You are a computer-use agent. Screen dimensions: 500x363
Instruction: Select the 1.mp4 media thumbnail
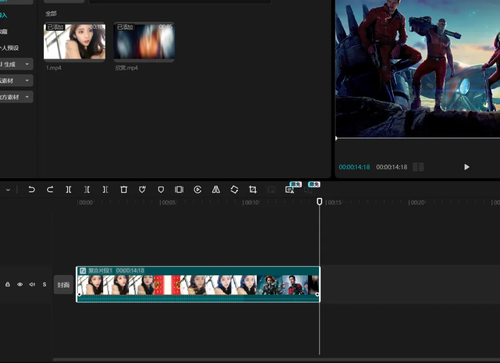74,41
